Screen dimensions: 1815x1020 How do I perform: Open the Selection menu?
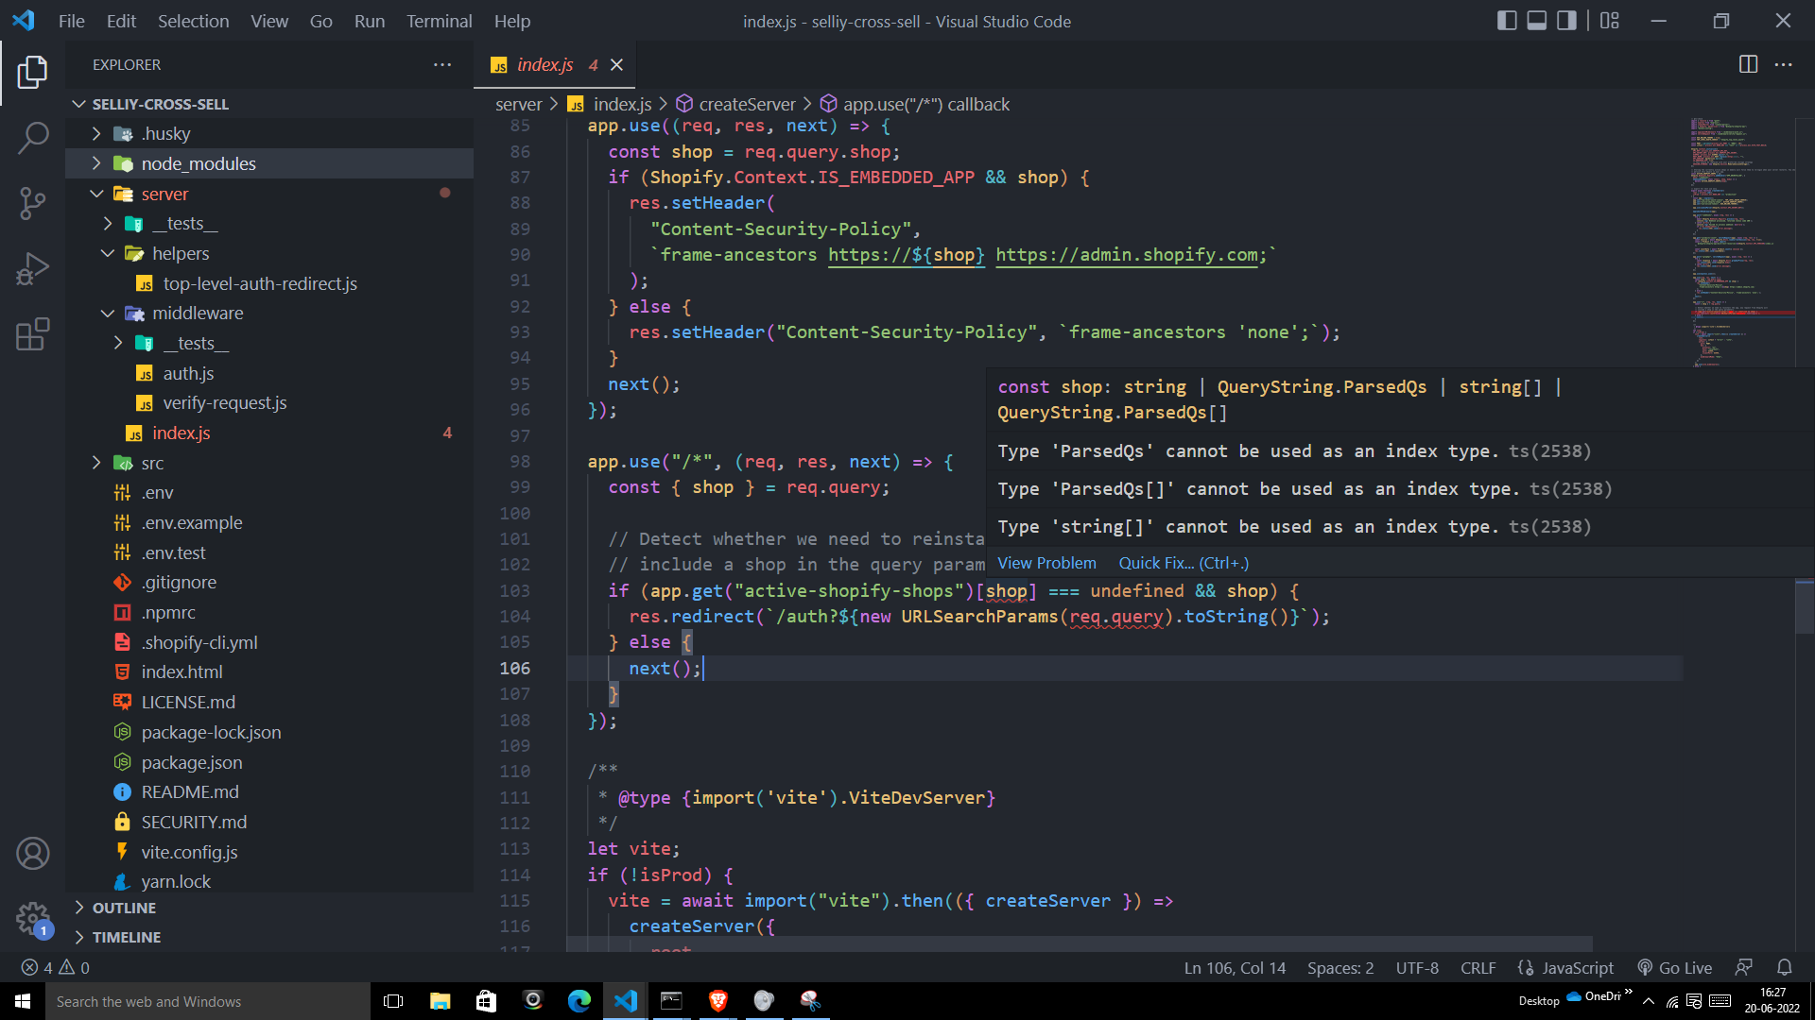193,21
